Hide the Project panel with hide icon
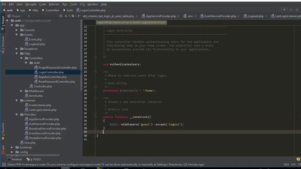The height and width of the screenshot is (169, 301). [79, 16]
